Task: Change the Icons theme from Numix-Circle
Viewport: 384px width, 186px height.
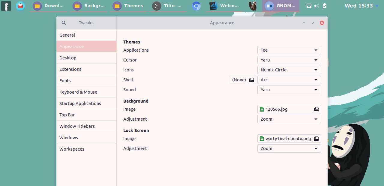Action: coord(289,70)
